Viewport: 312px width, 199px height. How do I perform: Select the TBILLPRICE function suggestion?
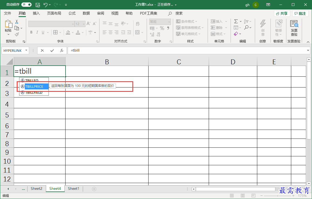pyautogui.click(x=34, y=86)
